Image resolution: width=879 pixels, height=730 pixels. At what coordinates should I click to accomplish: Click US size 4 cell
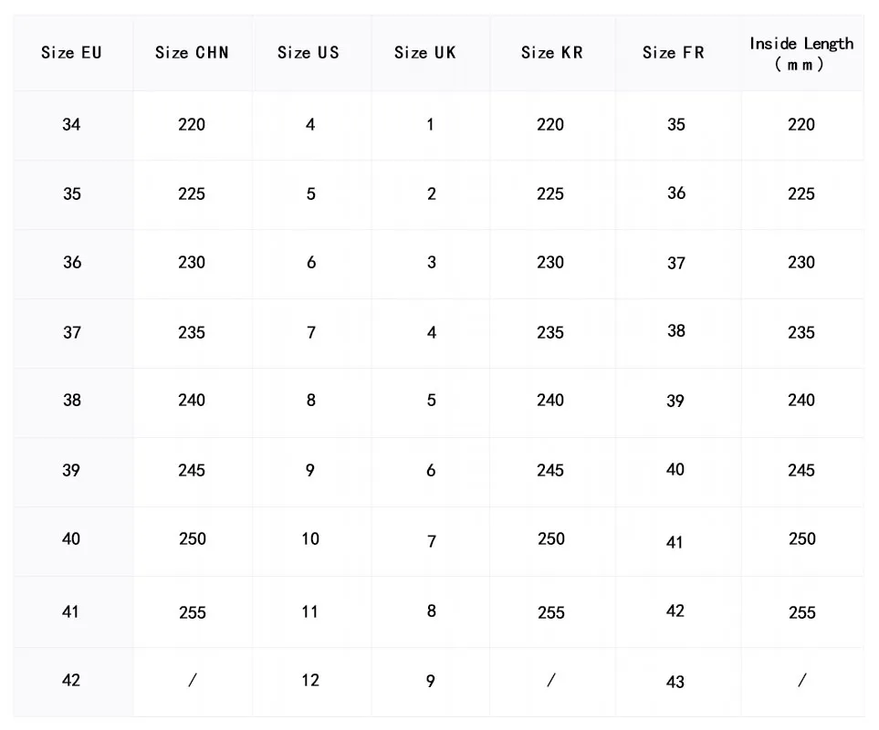[310, 124]
